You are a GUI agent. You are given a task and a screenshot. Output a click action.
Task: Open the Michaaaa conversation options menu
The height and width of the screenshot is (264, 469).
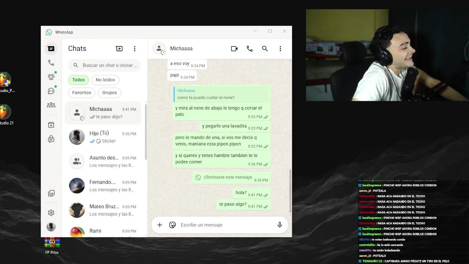click(x=280, y=48)
